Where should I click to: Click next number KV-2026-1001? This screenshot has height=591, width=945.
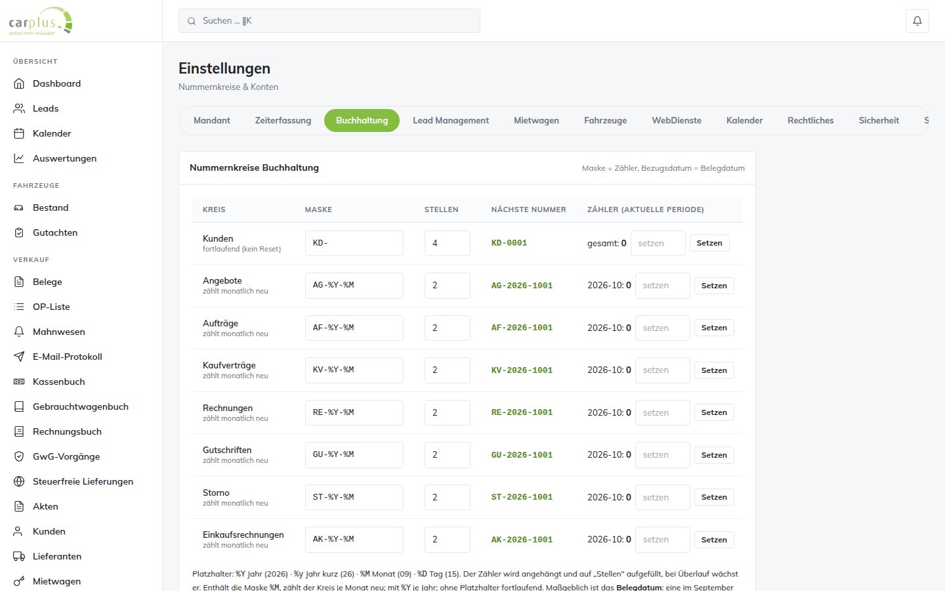tap(522, 370)
